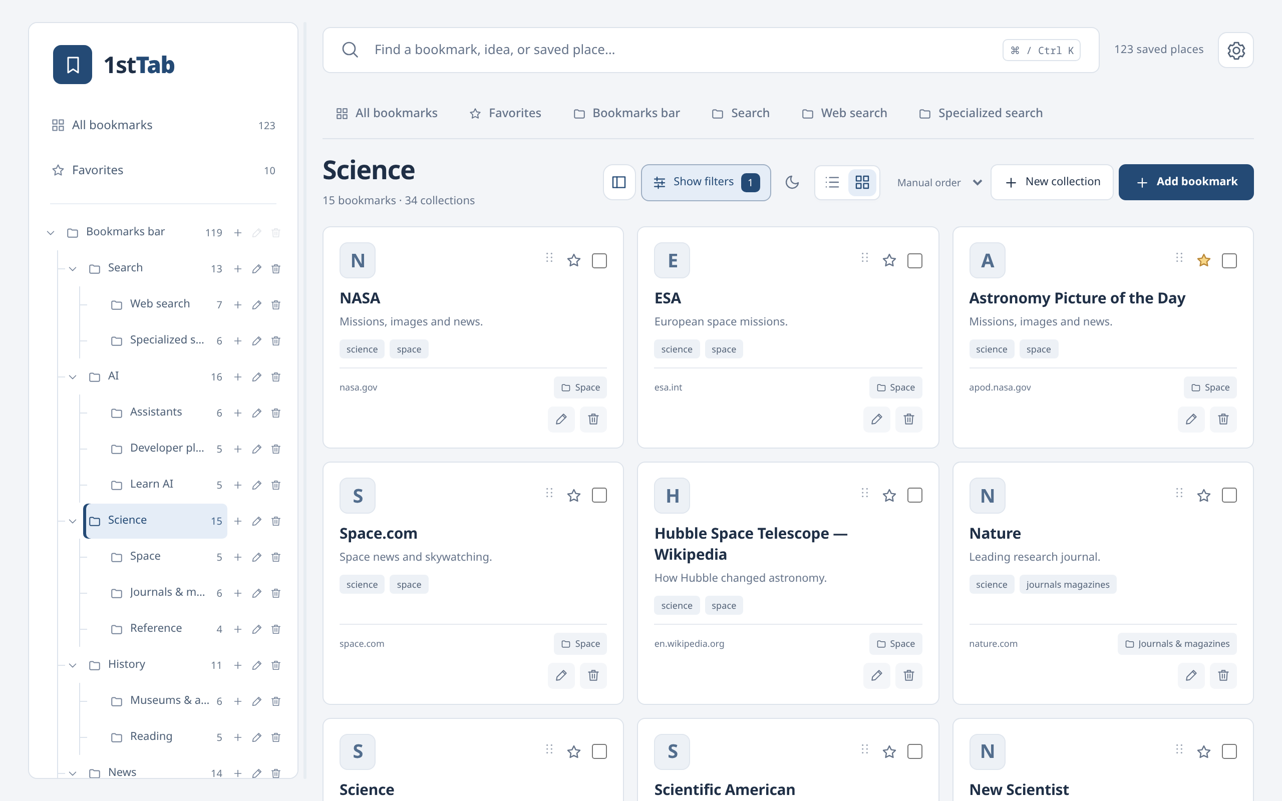
Task: Favorite the ESA bookmark star
Action: [x=889, y=260]
